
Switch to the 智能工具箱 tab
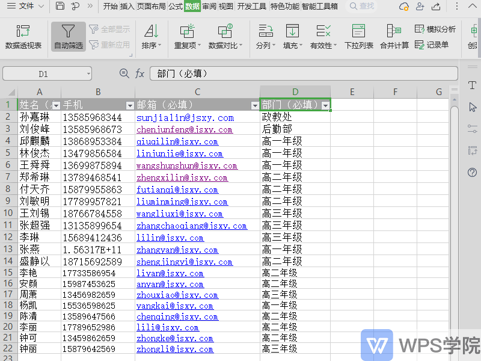coord(320,6)
